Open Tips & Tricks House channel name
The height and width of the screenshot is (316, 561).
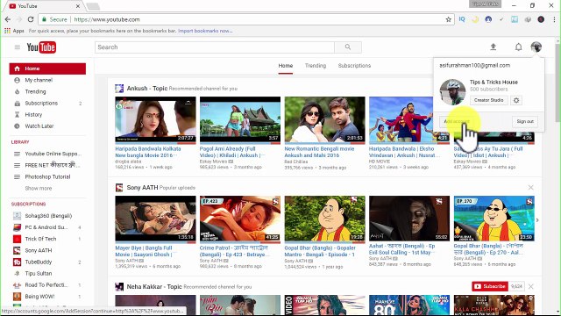494,82
